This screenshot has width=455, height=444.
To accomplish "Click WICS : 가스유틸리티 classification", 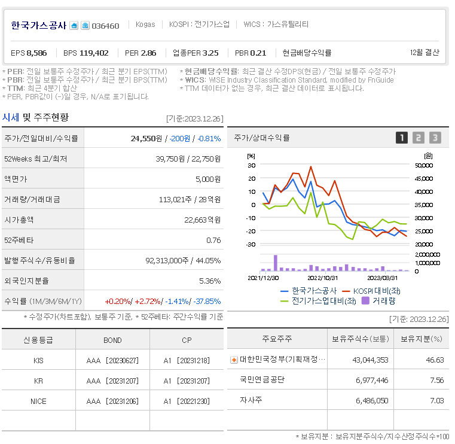I will click(x=276, y=25).
